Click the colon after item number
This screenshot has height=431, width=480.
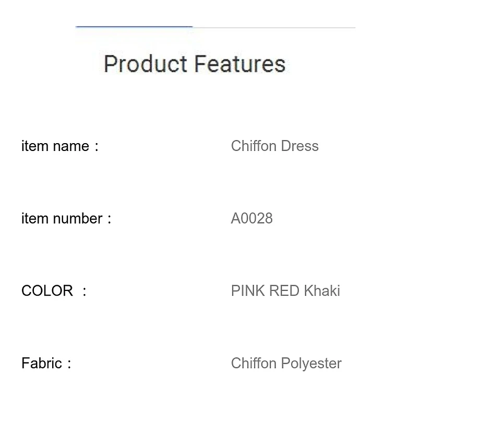tap(109, 219)
